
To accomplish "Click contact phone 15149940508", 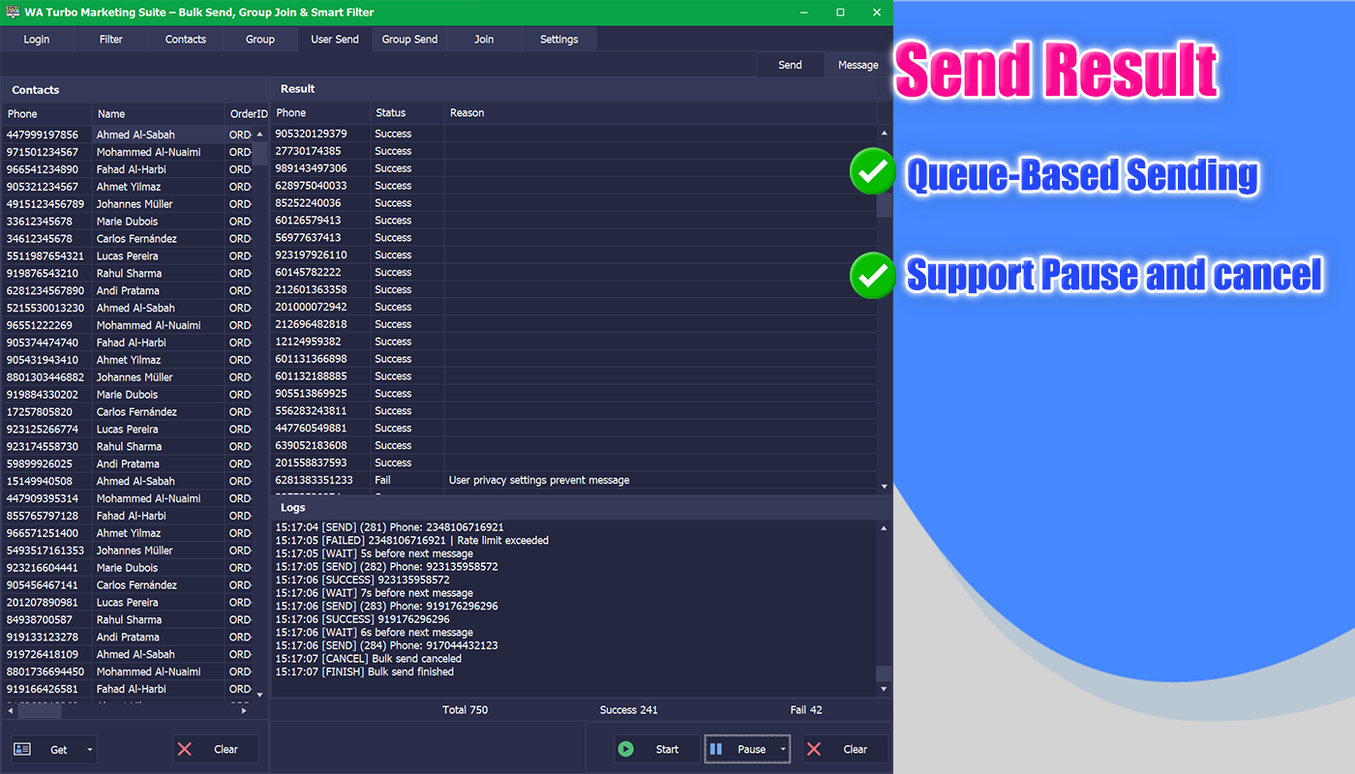I will pyautogui.click(x=40, y=481).
